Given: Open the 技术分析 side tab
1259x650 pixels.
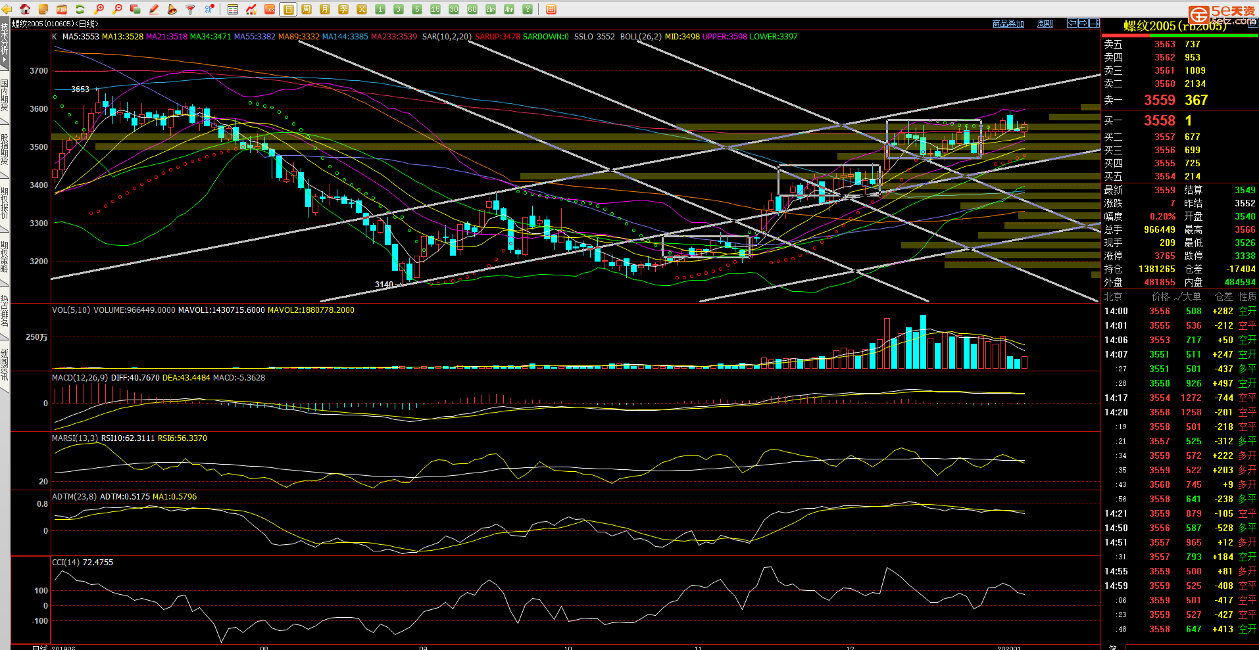Looking at the screenshot, I should (x=5, y=43).
